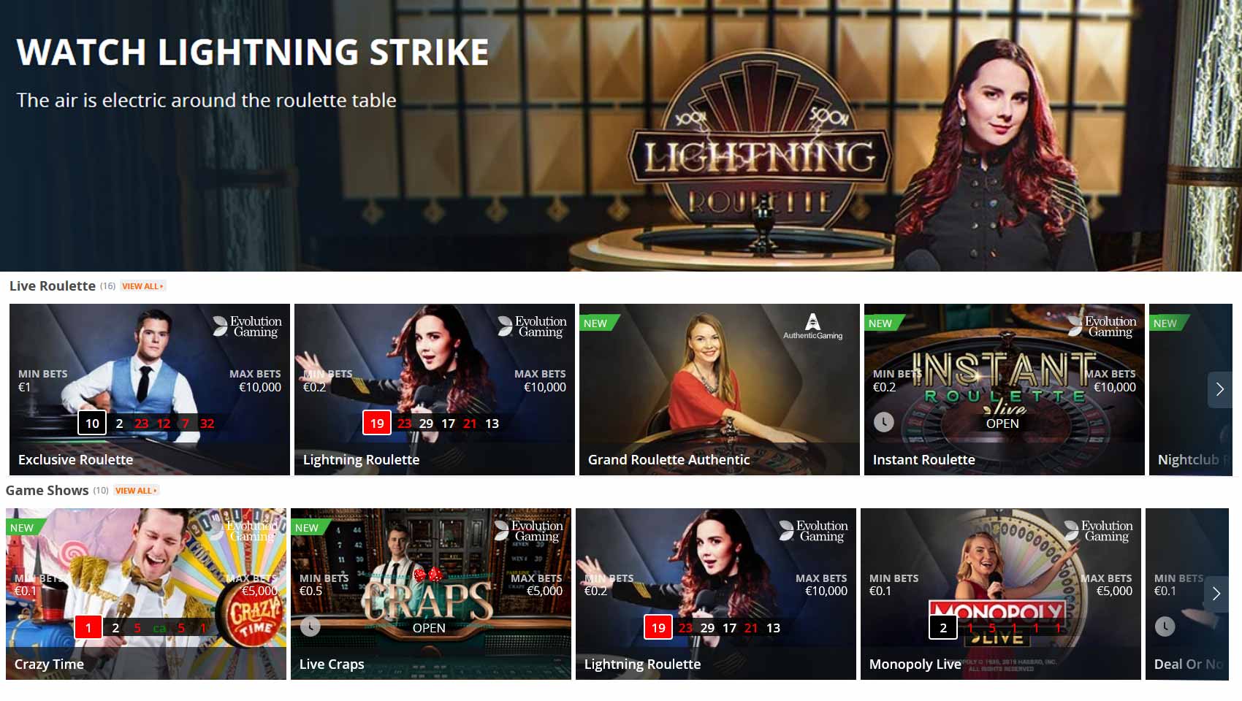This screenshot has height=701, width=1242.
Task: Select the Crazy Time game title
Action: pos(49,664)
